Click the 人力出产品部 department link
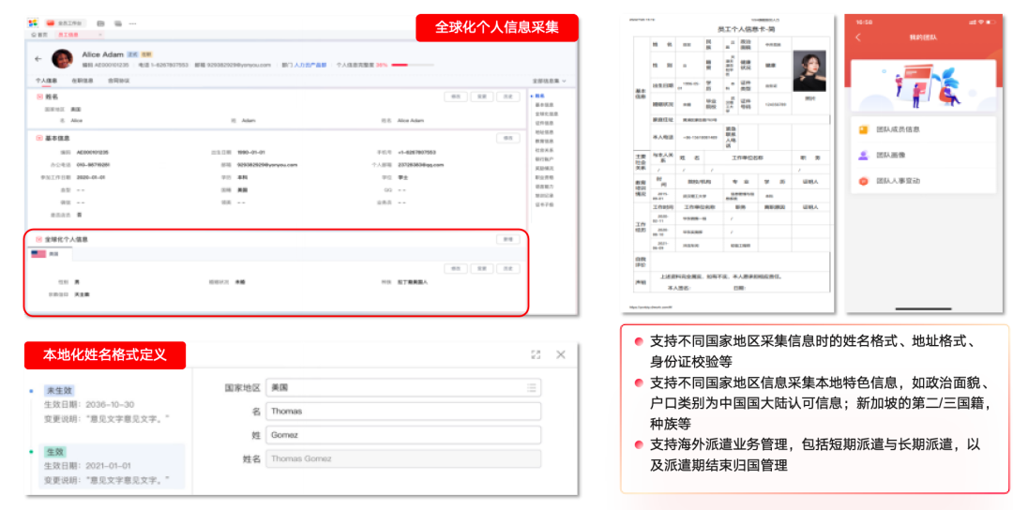Viewport: 1013px width, 510px height. coord(310,66)
